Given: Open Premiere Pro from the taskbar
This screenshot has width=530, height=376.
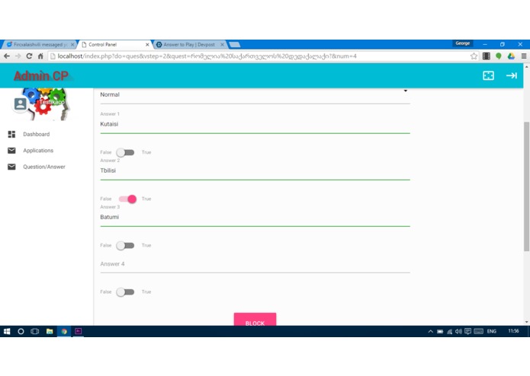Looking at the screenshot, I should coord(78,332).
